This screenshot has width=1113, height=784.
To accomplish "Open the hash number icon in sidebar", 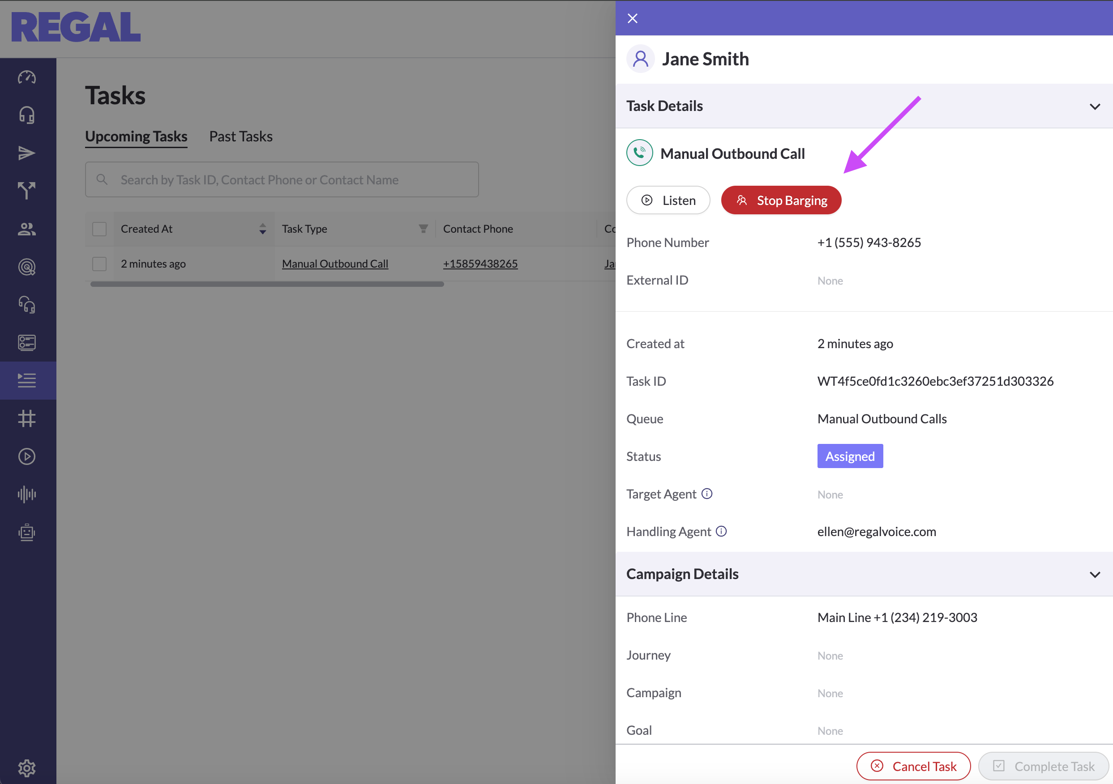I will pos(27,418).
